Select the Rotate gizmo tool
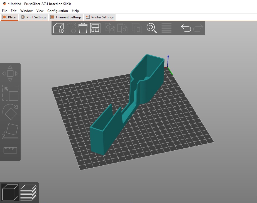 pyautogui.click(x=10, y=112)
